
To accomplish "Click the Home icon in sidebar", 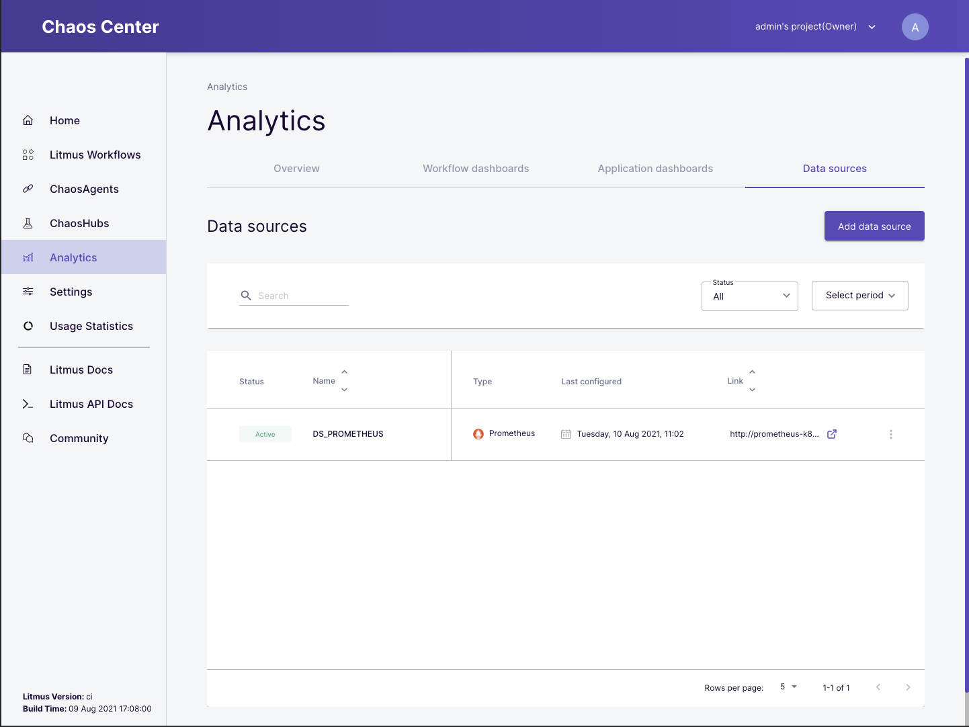I will pyautogui.click(x=28, y=120).
